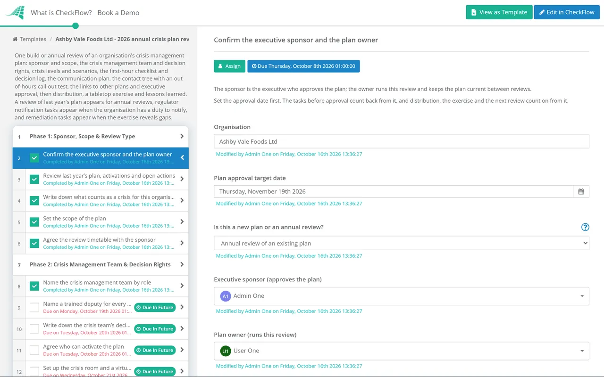Open the Executive sponsor dropdown arrow
Screen dimensions: 604x377
[x=582, y=296]
